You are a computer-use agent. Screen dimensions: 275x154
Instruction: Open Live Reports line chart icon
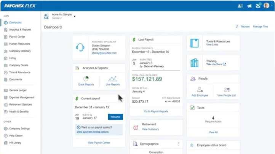tap(113, 79)
